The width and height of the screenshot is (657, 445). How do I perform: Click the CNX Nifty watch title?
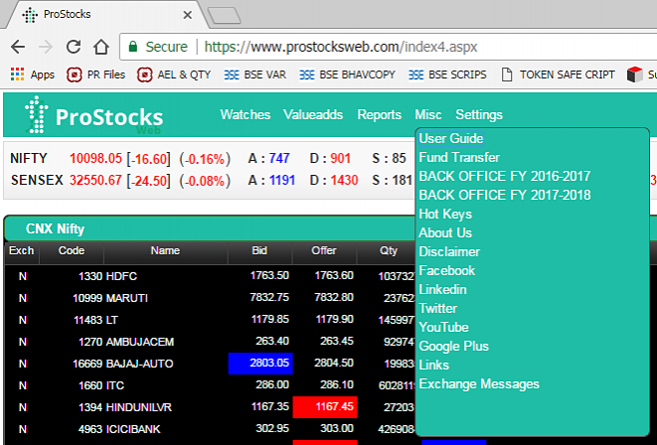pyautogui.click(x=55, y=229)
